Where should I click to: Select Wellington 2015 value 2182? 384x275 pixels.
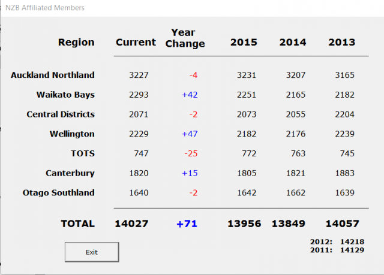[x=247, y=134]
